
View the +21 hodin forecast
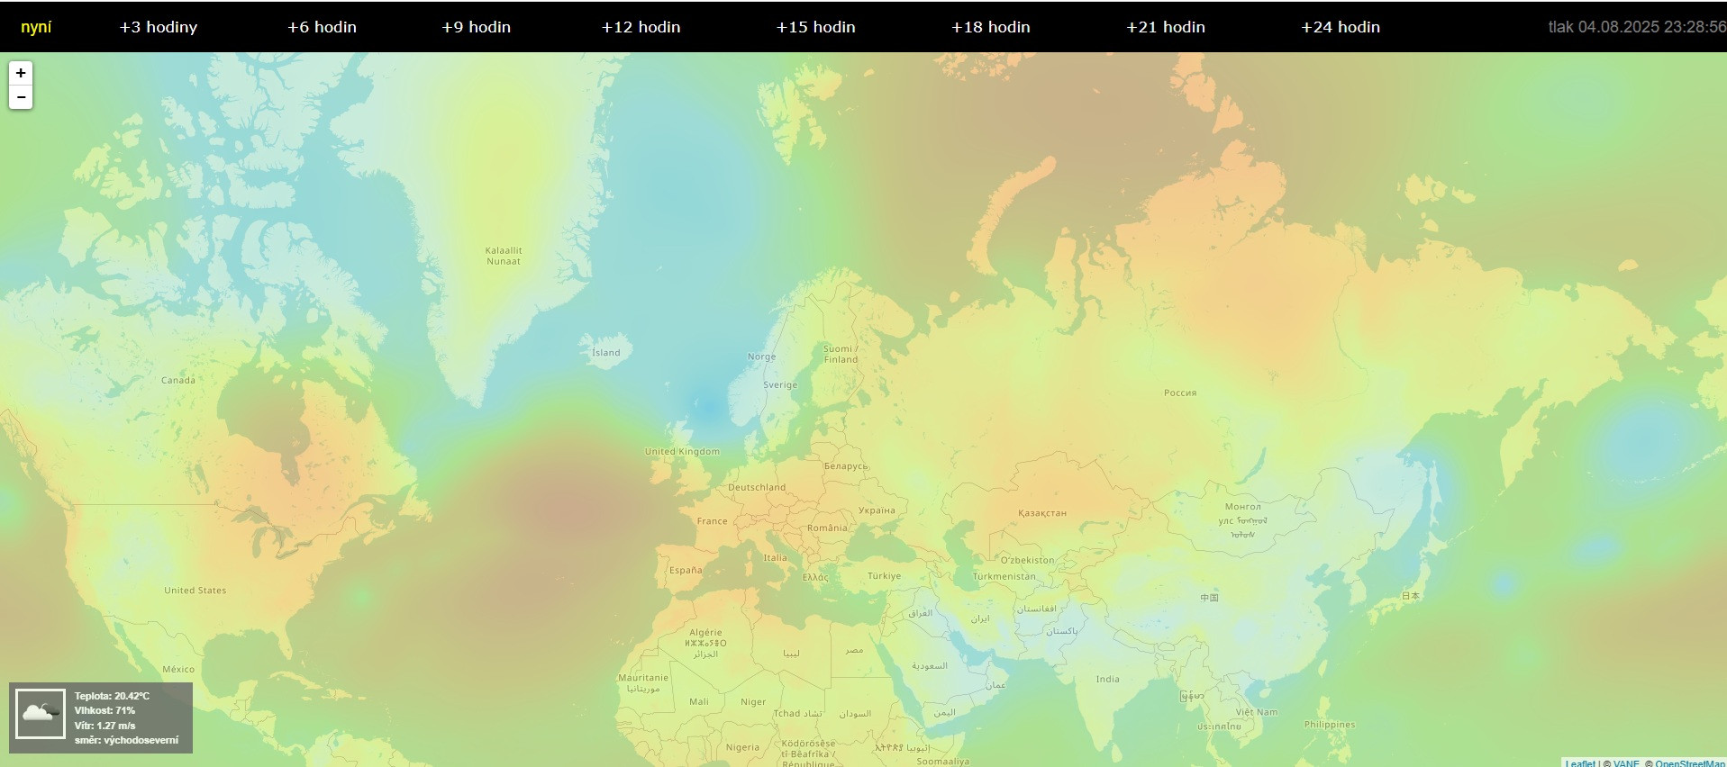coord(1165,27)
